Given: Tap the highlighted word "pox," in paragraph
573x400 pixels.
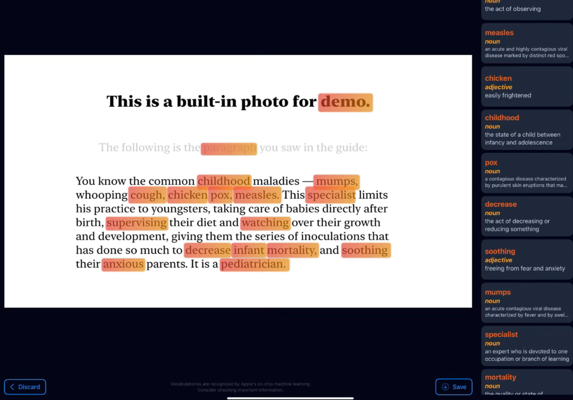Looking at the screenshot, I should pyautogui.click(x=221, y=195).
